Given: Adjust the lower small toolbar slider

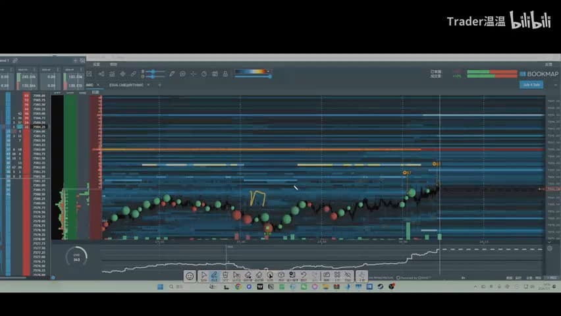Looking at the screenshot, I should 153,76.
